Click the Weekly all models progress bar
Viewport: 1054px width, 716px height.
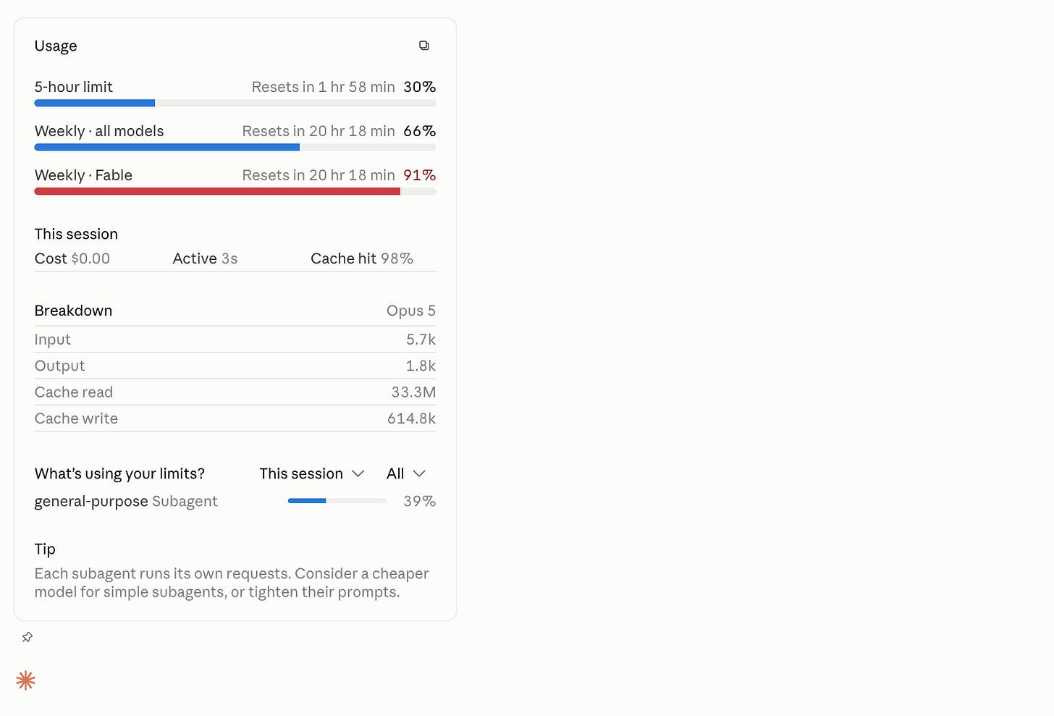tap(235, 147)
